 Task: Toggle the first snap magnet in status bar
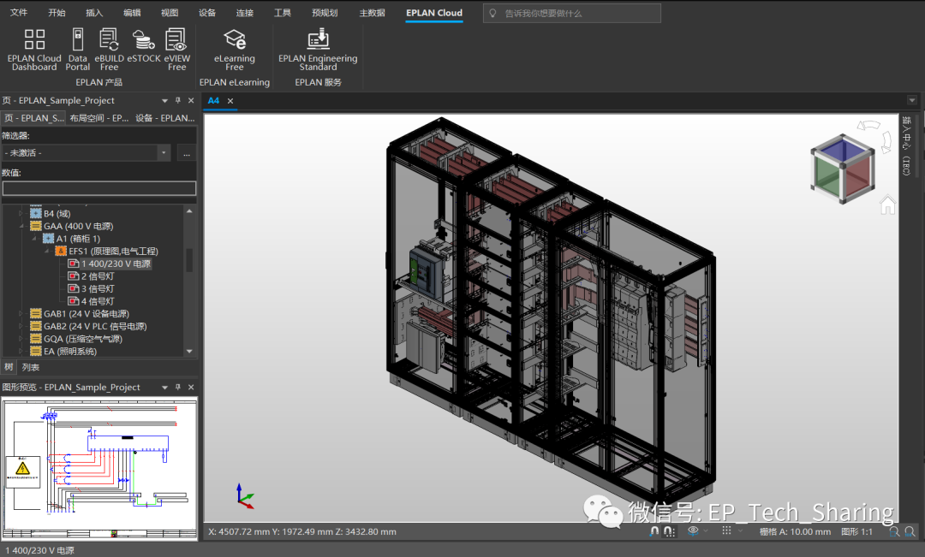point(654,531)
